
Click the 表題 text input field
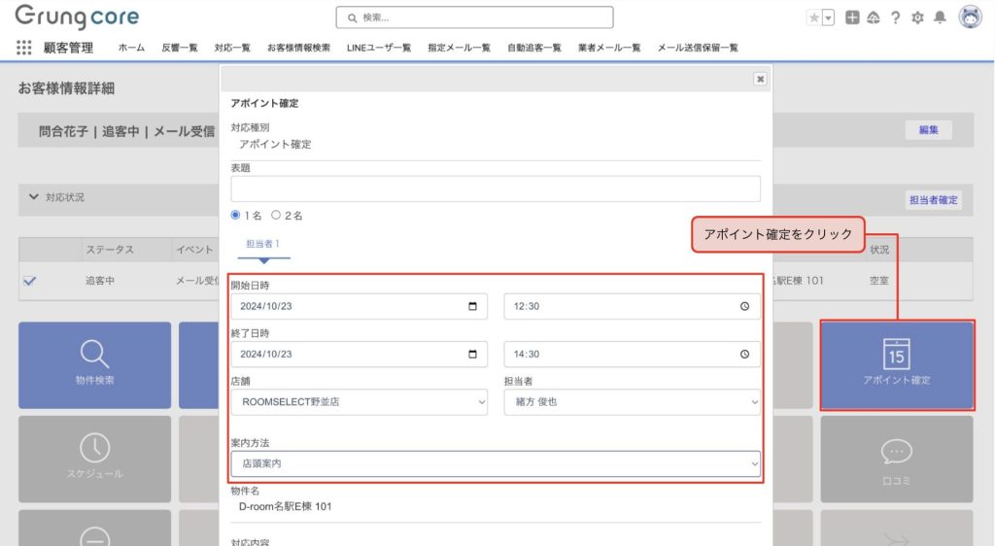pos(496,188)
